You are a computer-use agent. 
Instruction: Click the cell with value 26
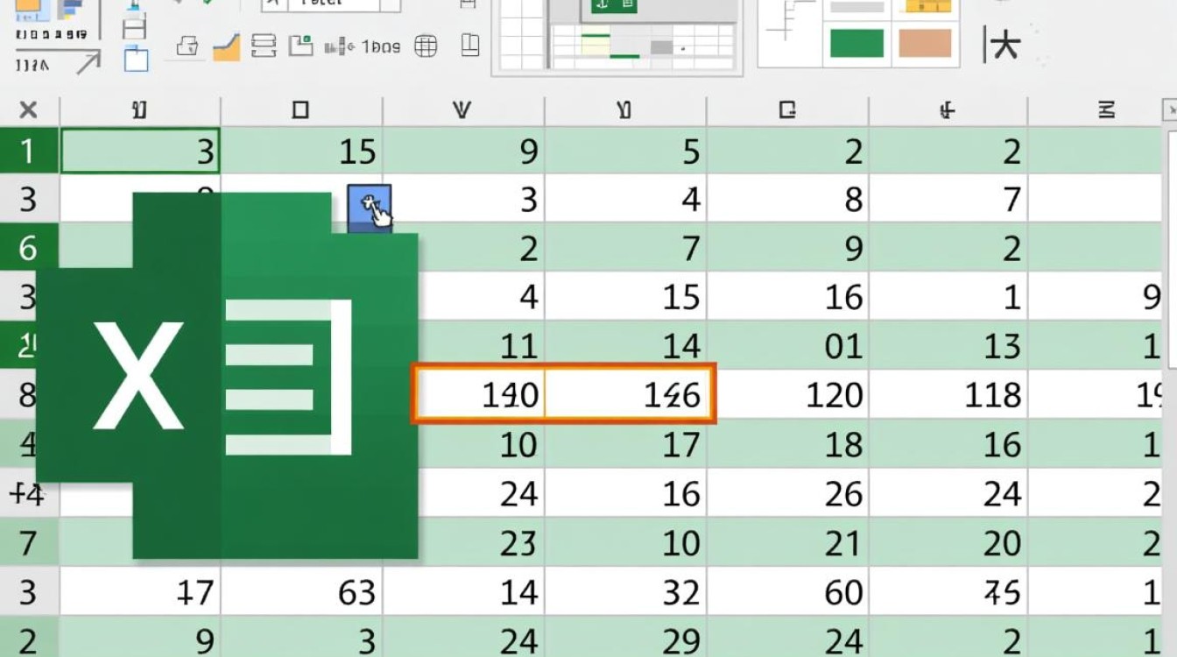pos(787,493)
